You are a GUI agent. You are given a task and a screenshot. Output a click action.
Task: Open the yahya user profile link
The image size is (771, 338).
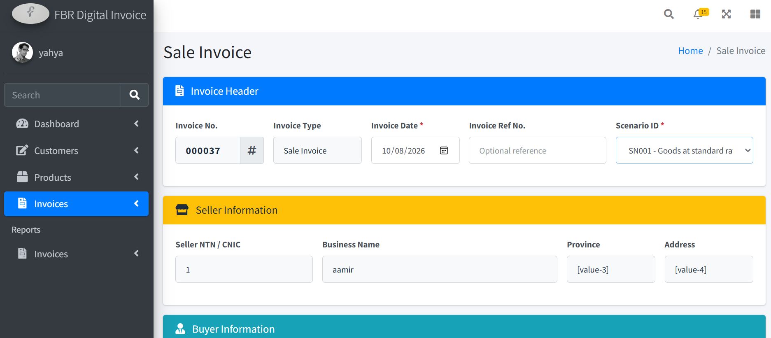(51, 53)
